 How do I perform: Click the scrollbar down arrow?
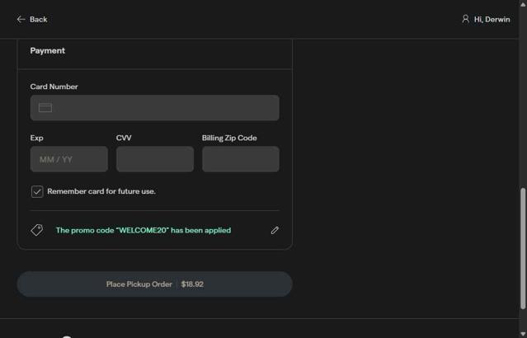click(523, 334)
